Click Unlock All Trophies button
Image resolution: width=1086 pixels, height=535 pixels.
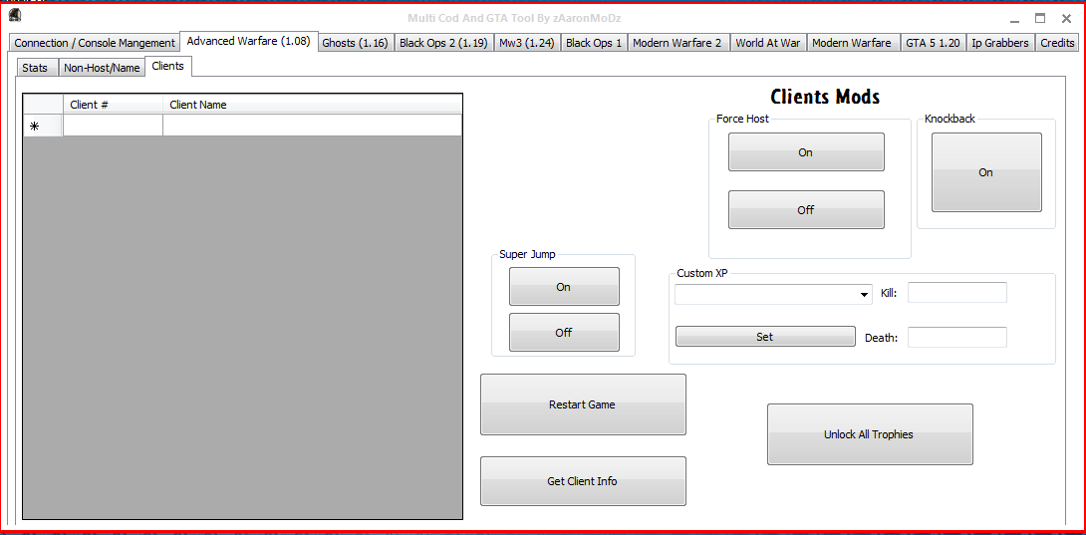pos(870,434)
